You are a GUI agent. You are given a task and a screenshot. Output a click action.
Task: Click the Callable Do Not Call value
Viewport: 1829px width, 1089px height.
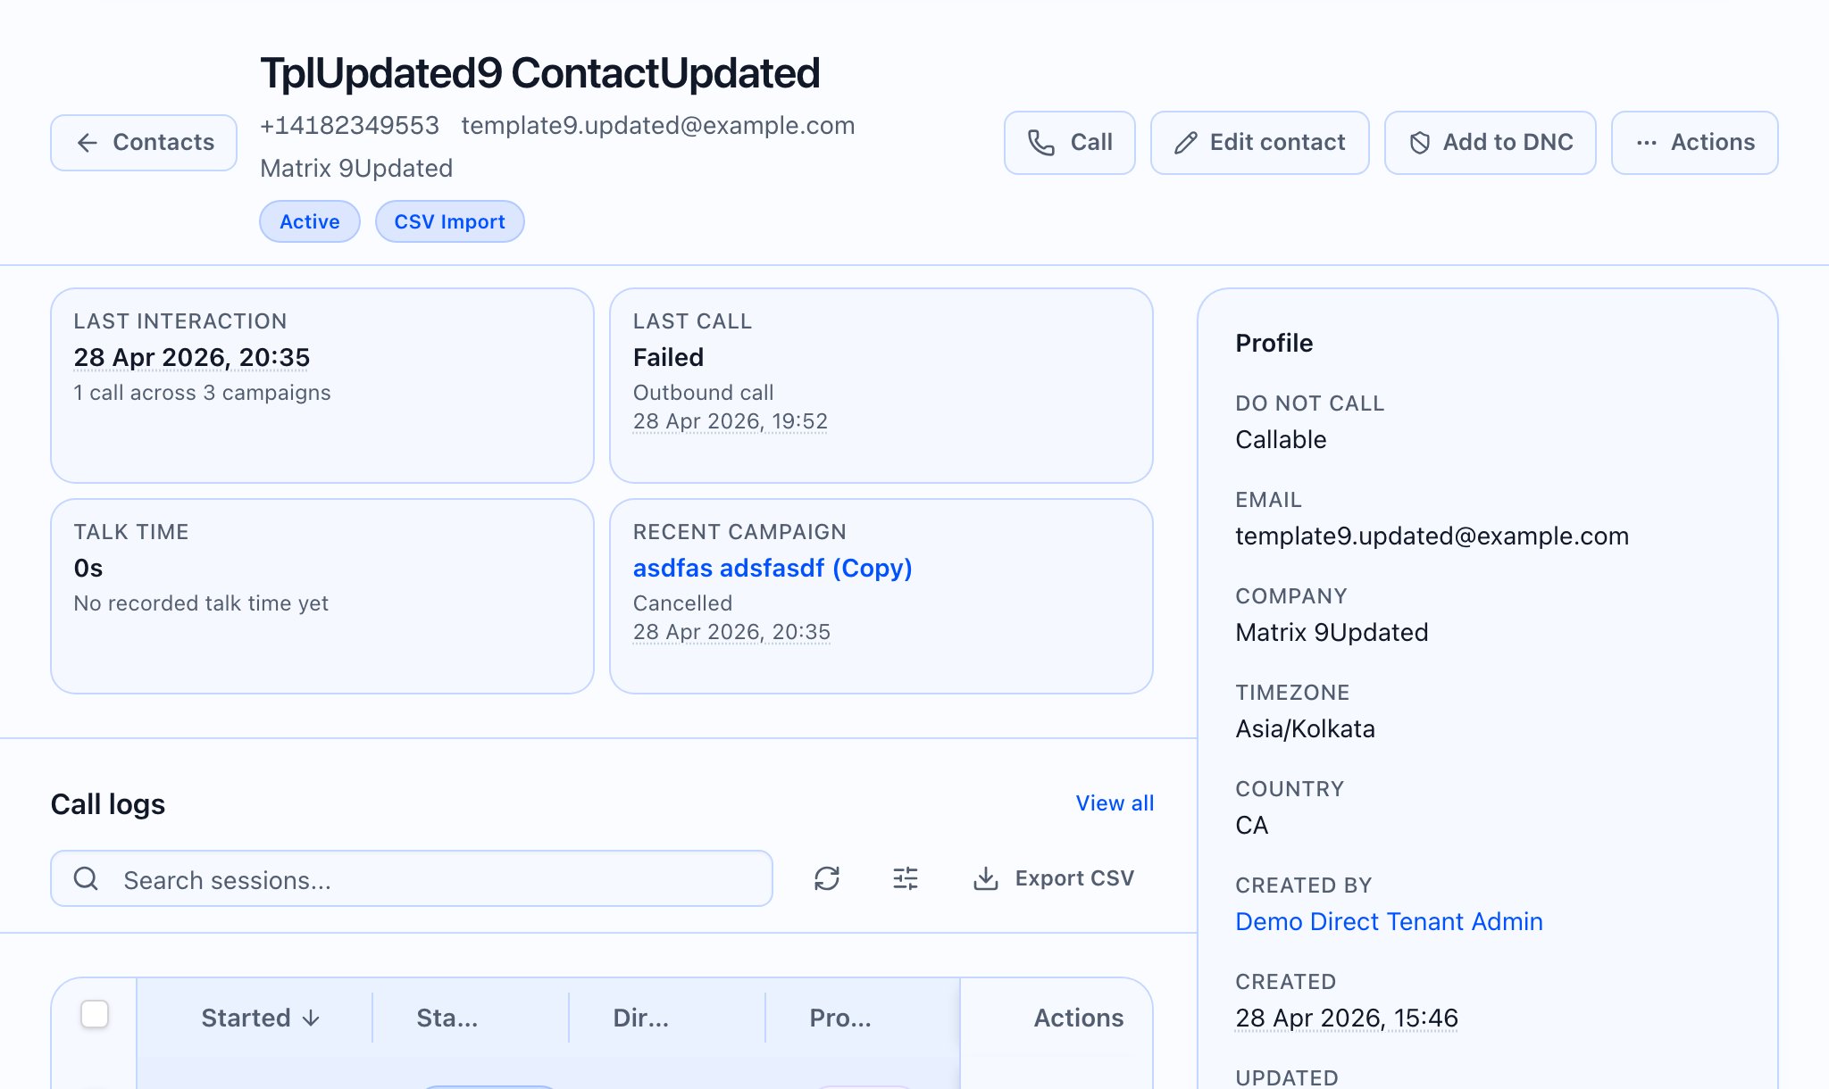coord(1281,439)
